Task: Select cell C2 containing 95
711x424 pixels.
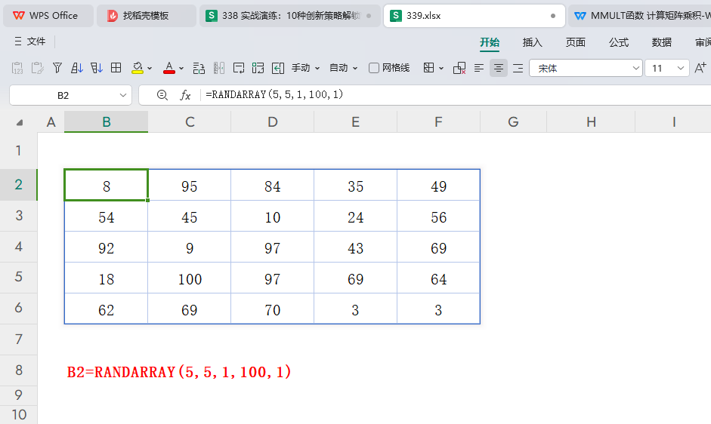Action: [x=190, y=185]
